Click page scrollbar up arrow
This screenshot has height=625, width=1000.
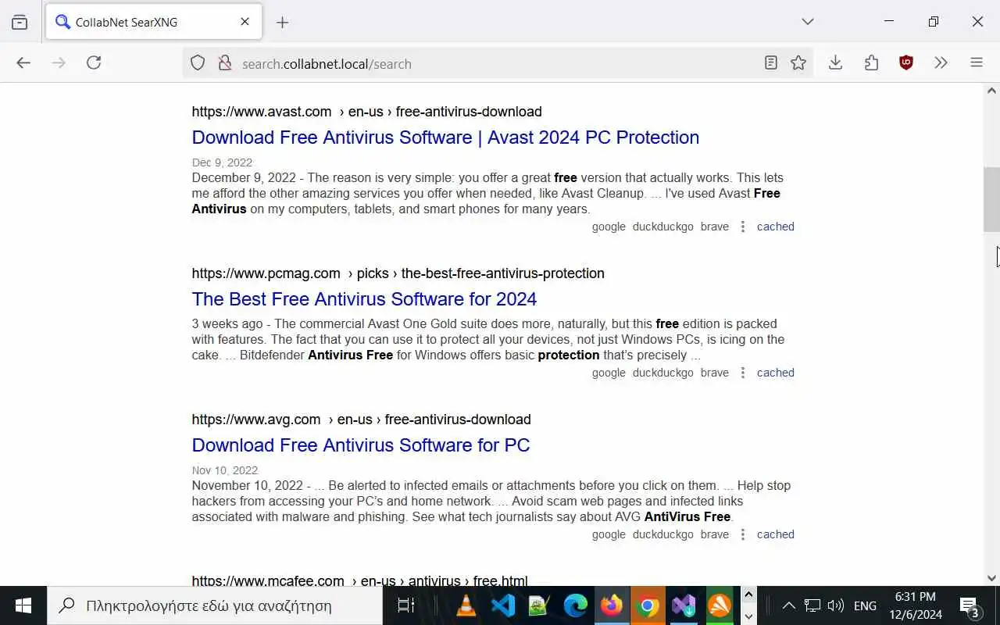[x=991, y=91]
